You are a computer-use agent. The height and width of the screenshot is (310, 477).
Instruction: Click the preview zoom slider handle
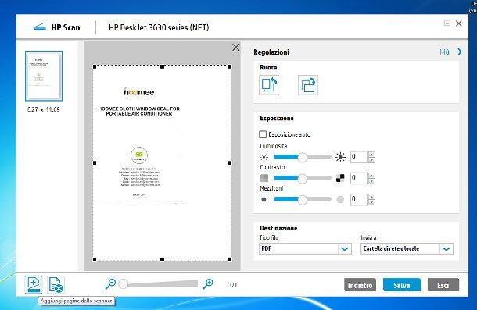(124, 284)
